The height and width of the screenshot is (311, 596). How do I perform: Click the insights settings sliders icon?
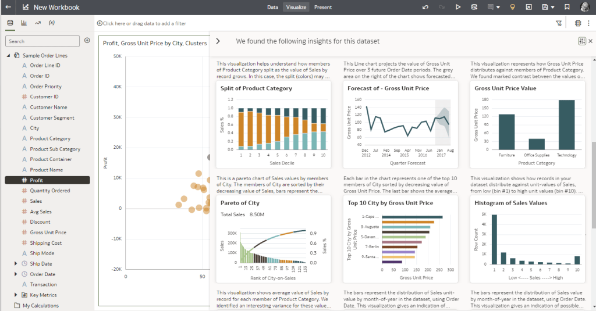(x=581, y=41)
